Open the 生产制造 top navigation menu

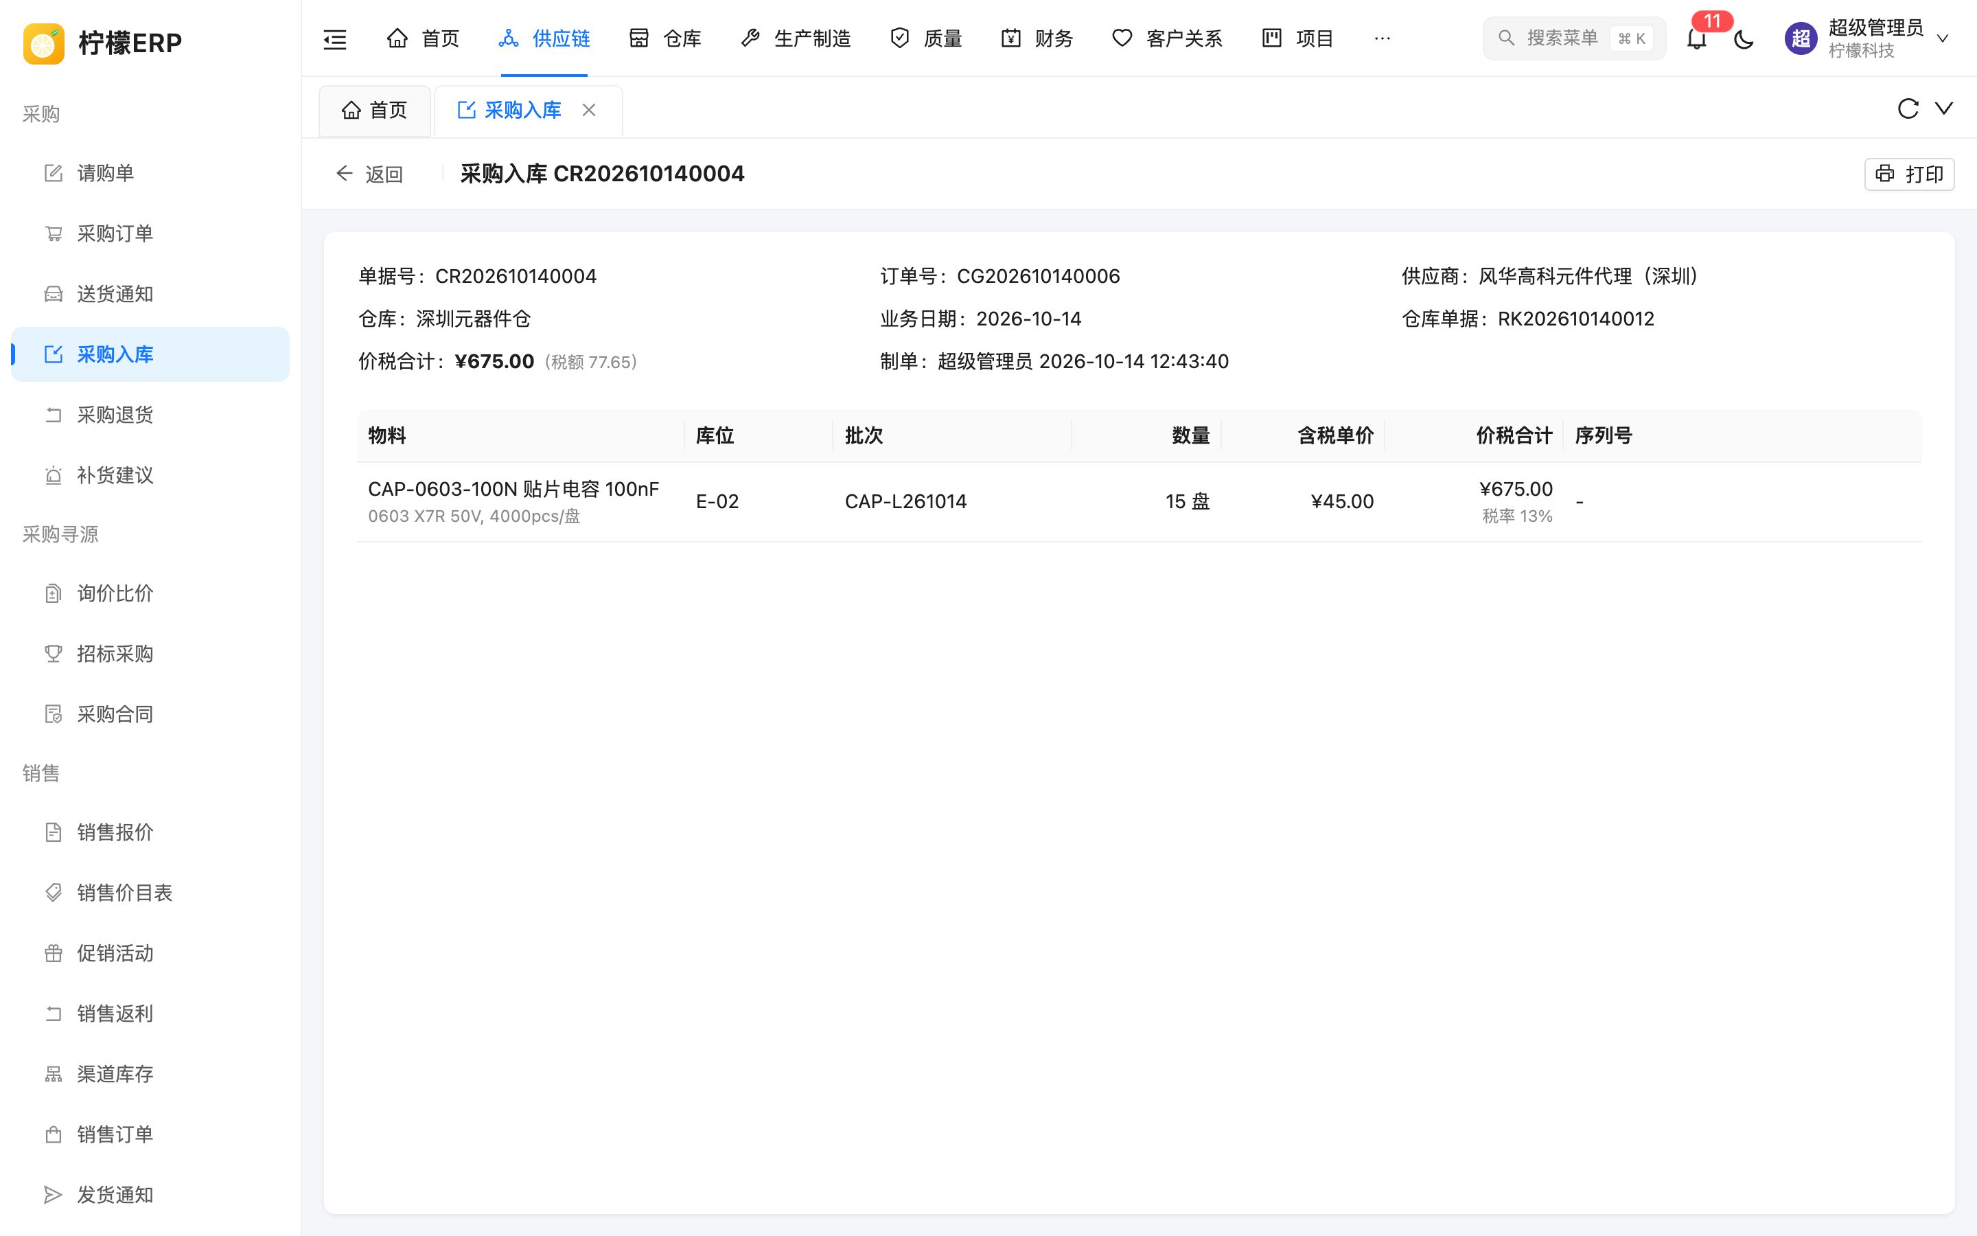pos(796,38)
